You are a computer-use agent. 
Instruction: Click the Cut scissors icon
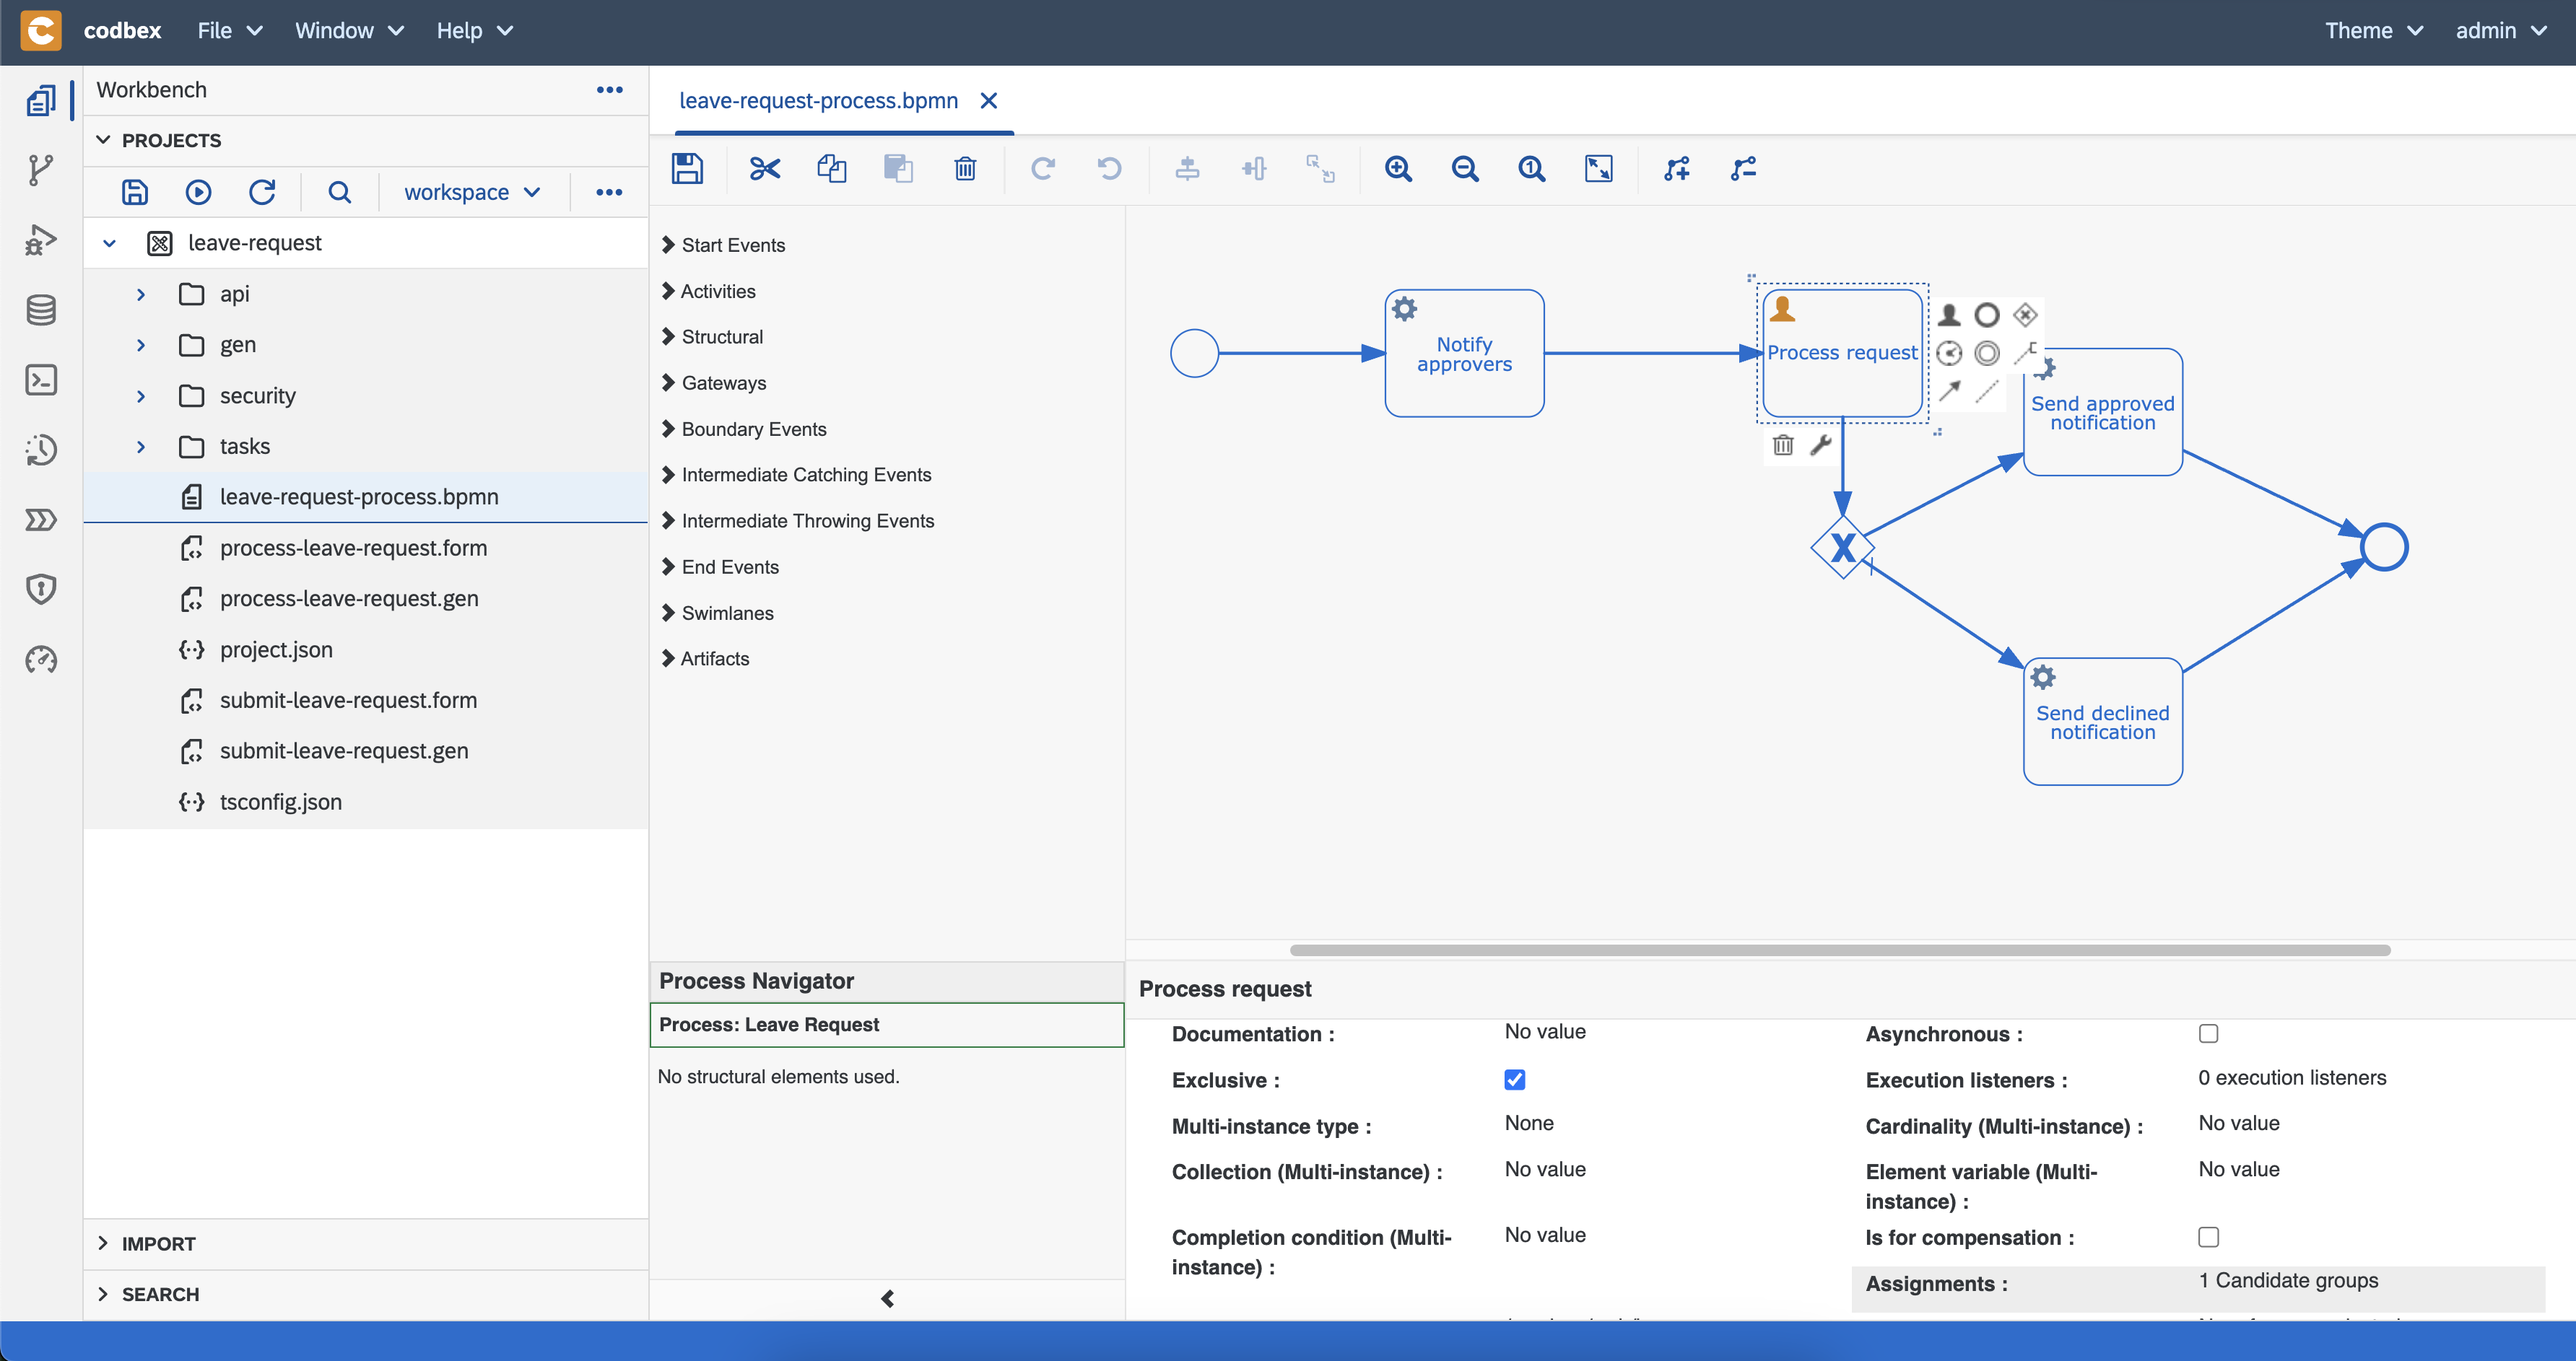tap(765, 169)
